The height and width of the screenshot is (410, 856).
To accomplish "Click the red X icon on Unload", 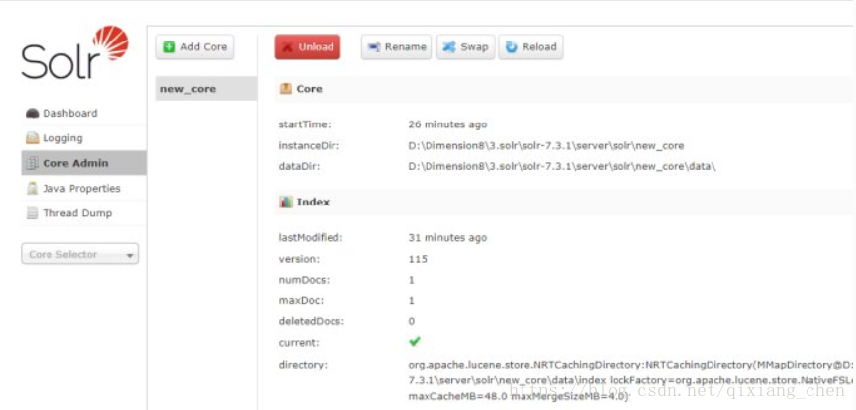I will [x=288, y=47].
